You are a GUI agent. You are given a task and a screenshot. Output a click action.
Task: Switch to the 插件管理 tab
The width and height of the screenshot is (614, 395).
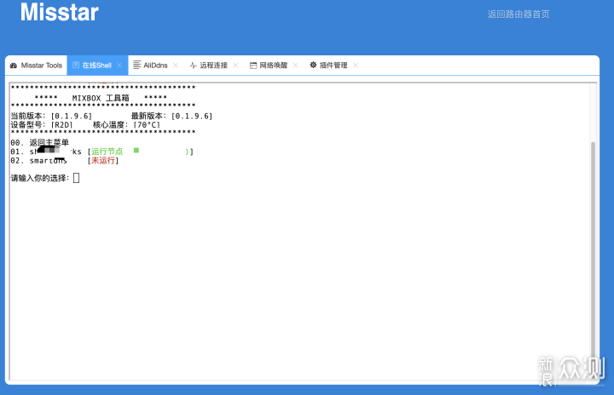coord(333,66)
